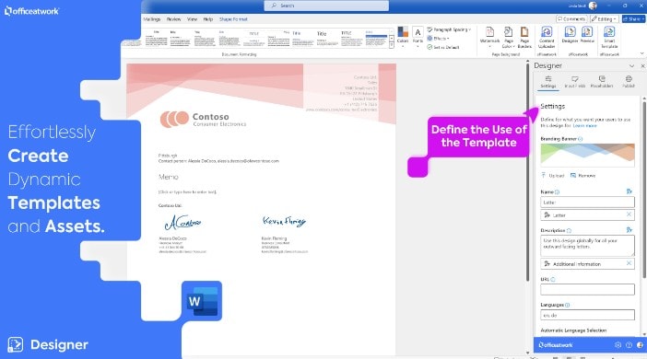This screenshot has width=647, height=359.
Task: Close the Designer task pane
Action: coord(642,66)
